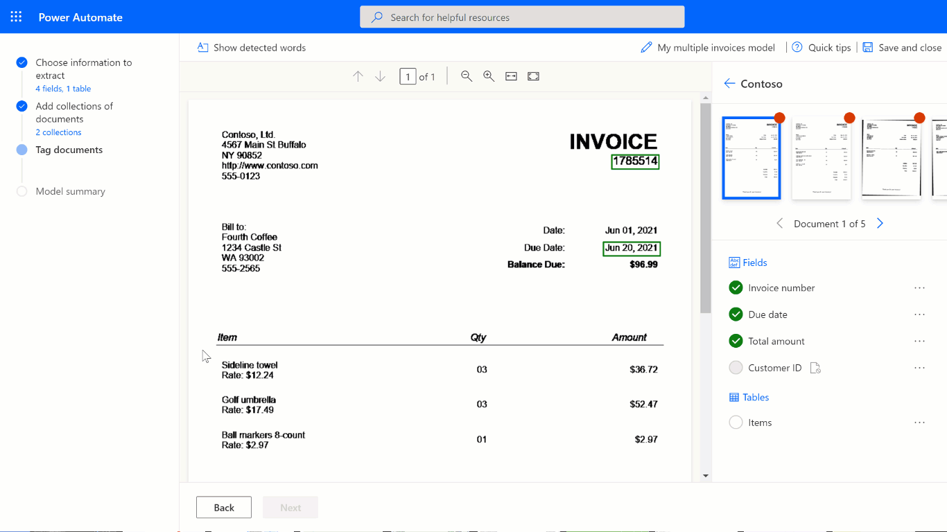Select the Items table circle
Viewport: 947px width, 532px height.
pos(736,423)
